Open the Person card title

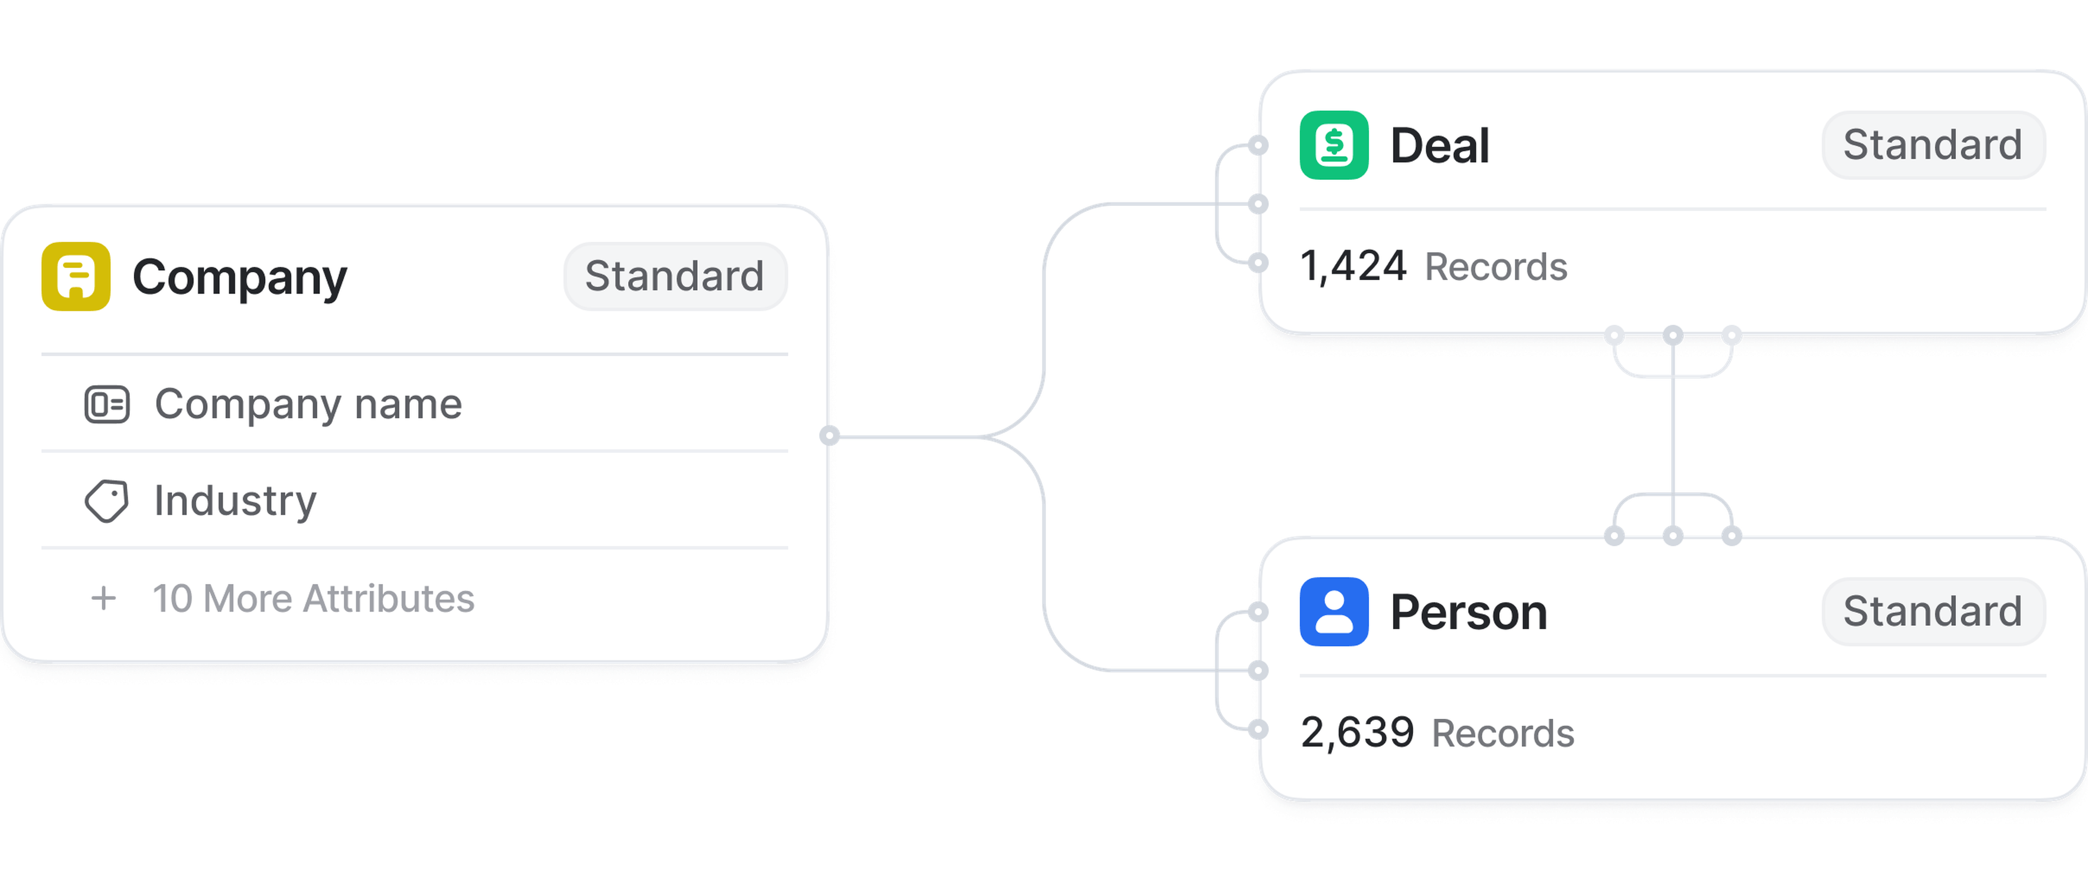click(1468, 612)
